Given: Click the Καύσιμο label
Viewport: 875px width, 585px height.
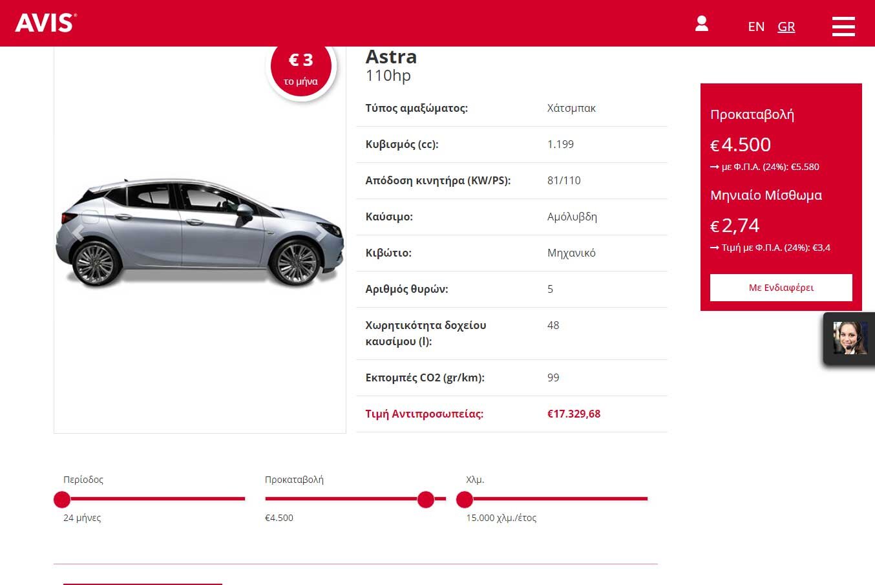Looking at the screenshot, I should pyautogui.click(x=389, y=217).
